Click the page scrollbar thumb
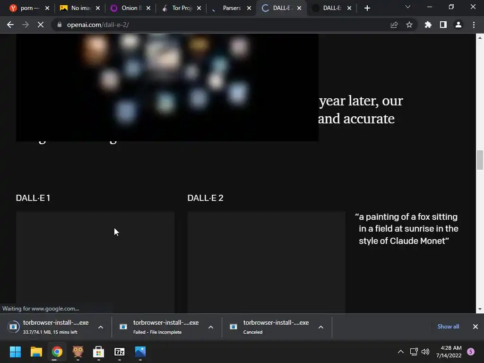Screen dimensions: 484x363 [x=480, y=160]
